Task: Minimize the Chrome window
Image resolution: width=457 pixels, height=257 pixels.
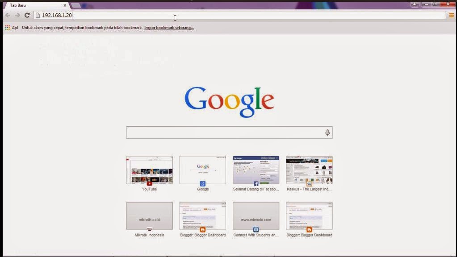Action: tap(426, 4)
